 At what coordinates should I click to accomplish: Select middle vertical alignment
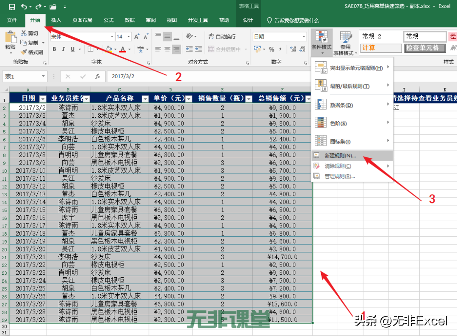click(167, 36)
